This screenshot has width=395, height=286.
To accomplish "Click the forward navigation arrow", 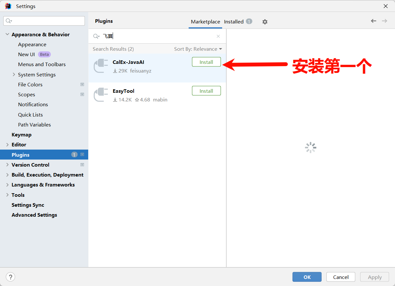I will point(384,21).
